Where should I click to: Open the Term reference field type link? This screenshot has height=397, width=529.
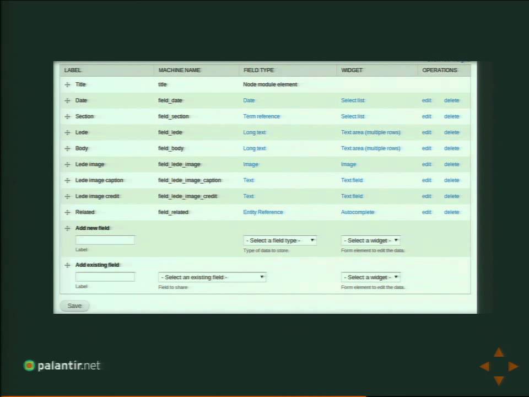261,116
